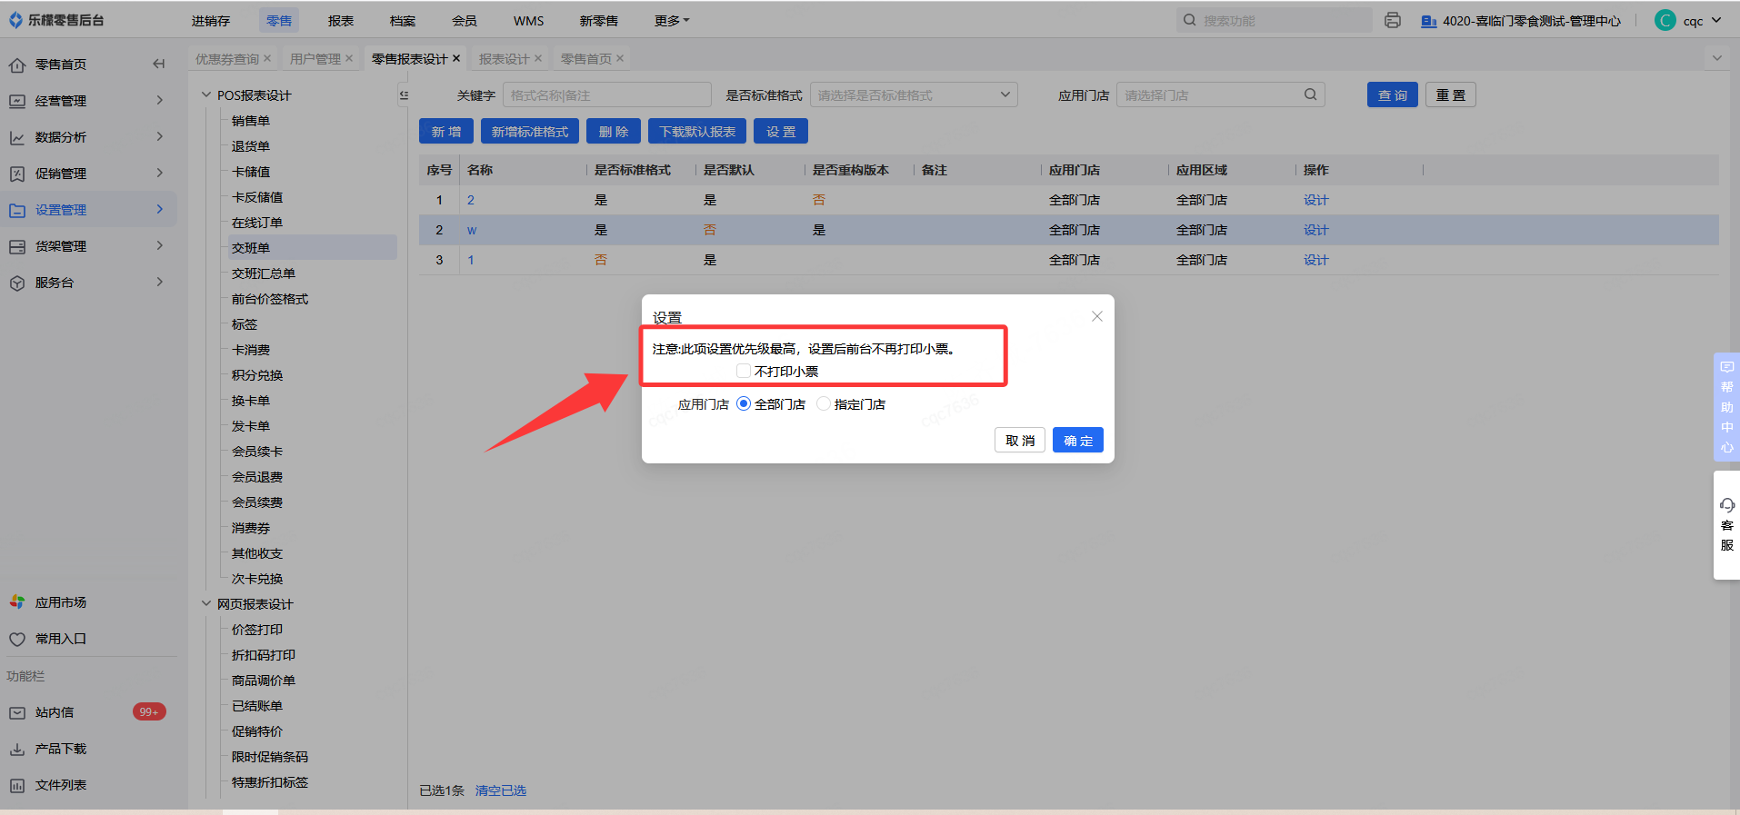Open the tab list chevron at far right
The image size is (1740, 815).
1717,58
